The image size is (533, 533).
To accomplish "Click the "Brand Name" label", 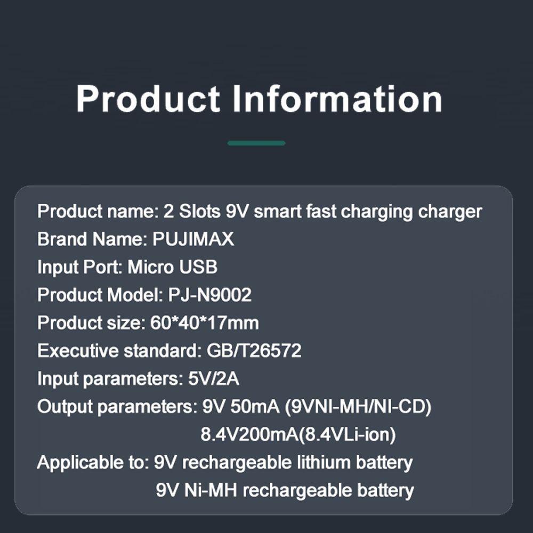I will pyautogui.click(x=90, y=239).
